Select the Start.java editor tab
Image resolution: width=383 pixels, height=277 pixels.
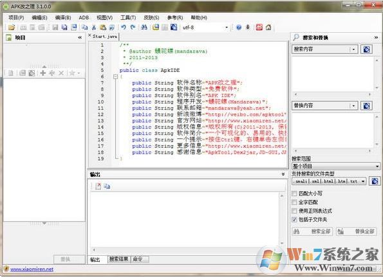click(x=105, y=37)
